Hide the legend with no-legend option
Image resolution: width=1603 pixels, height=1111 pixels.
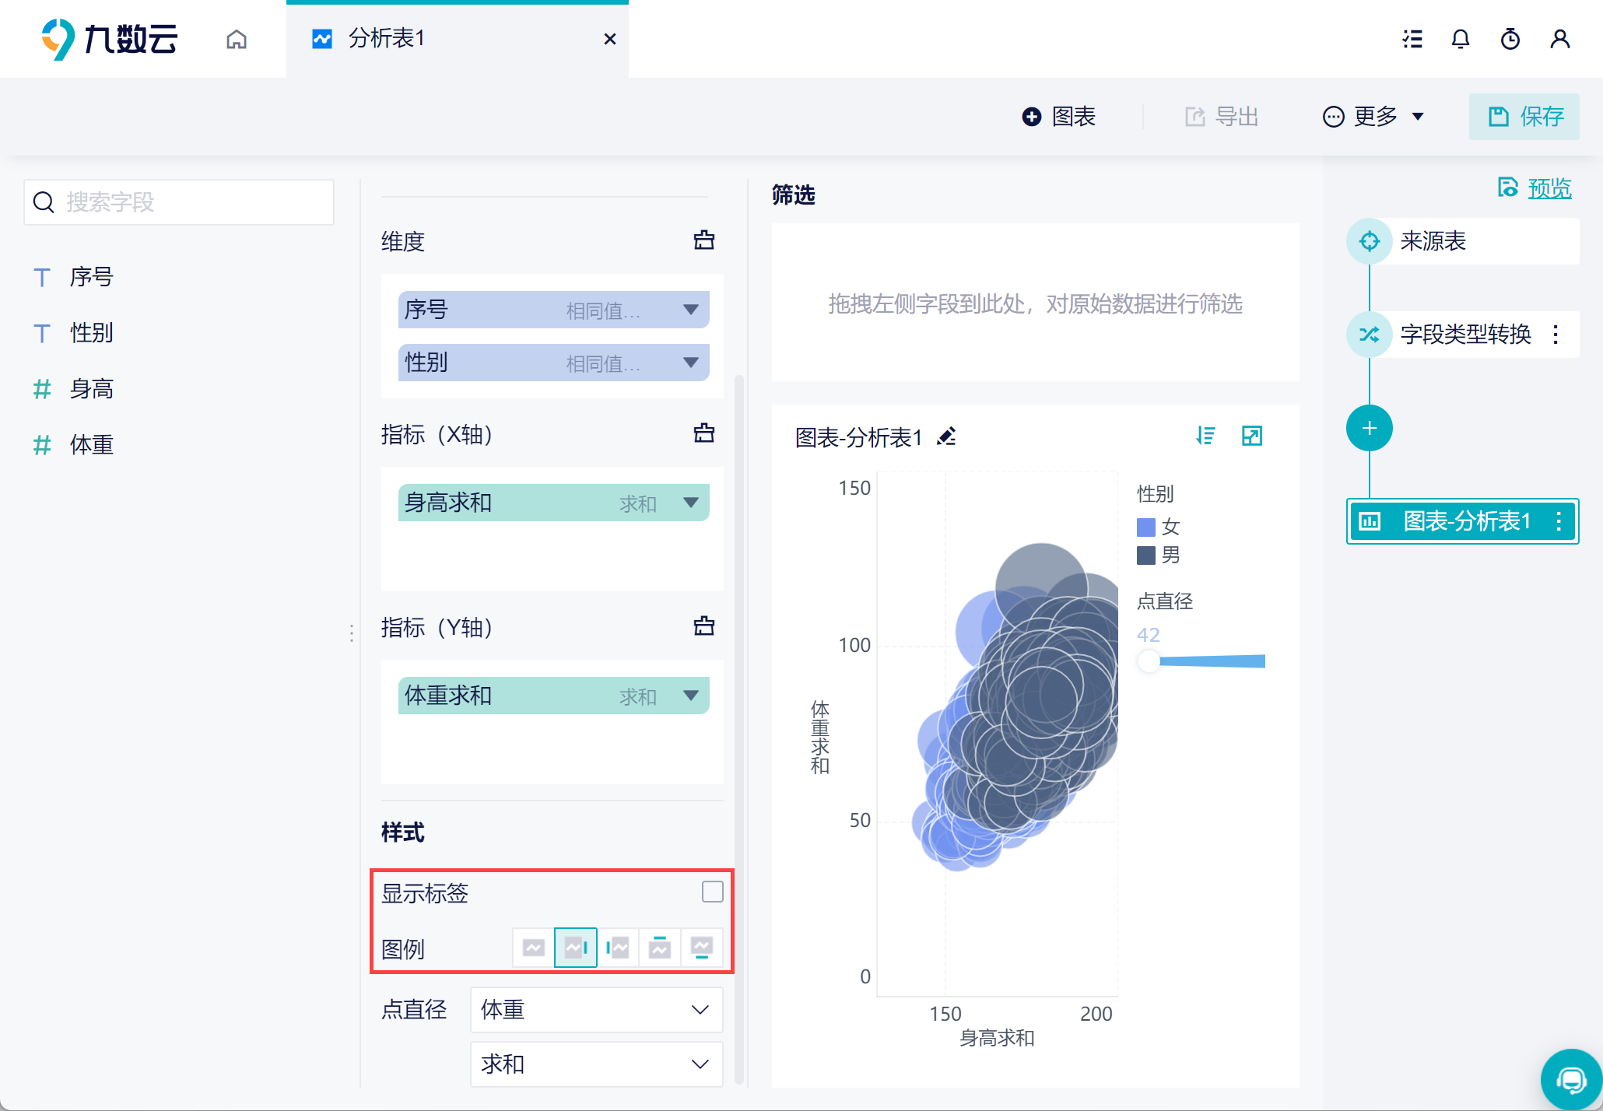pyautogui.click(x=534, y=948)
